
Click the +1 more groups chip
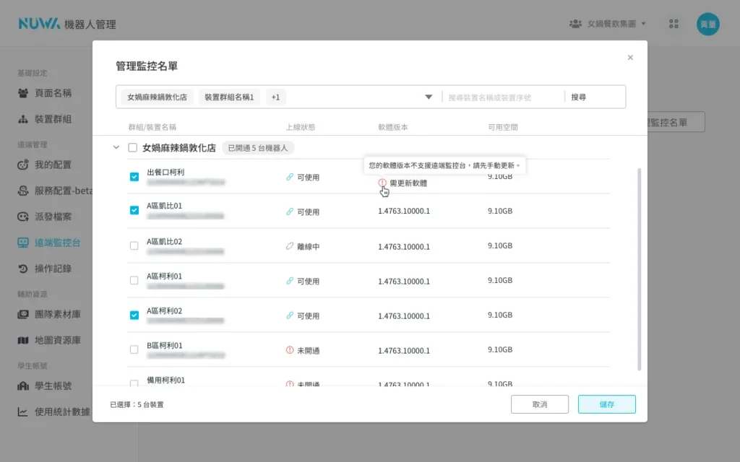click(x=275, y=97)
